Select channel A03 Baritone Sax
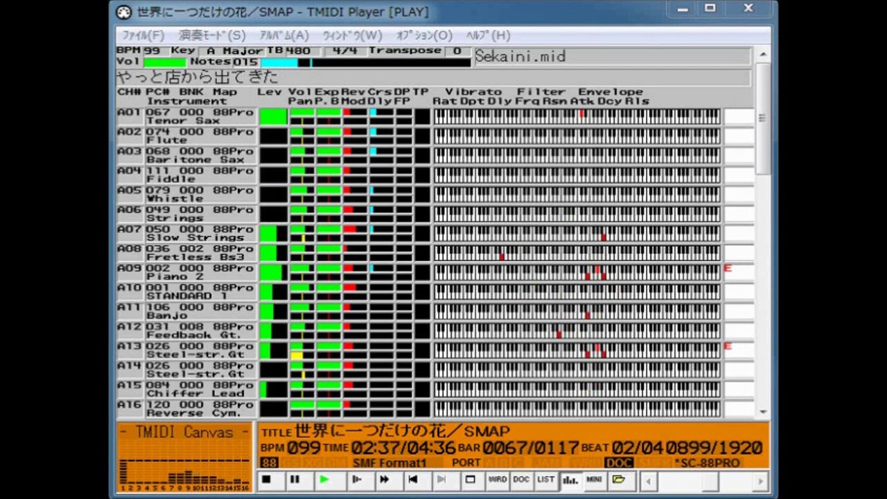 click(186, 155)
